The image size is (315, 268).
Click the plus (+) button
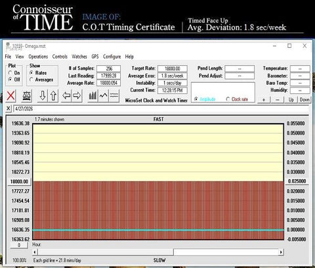click(264, 100)
